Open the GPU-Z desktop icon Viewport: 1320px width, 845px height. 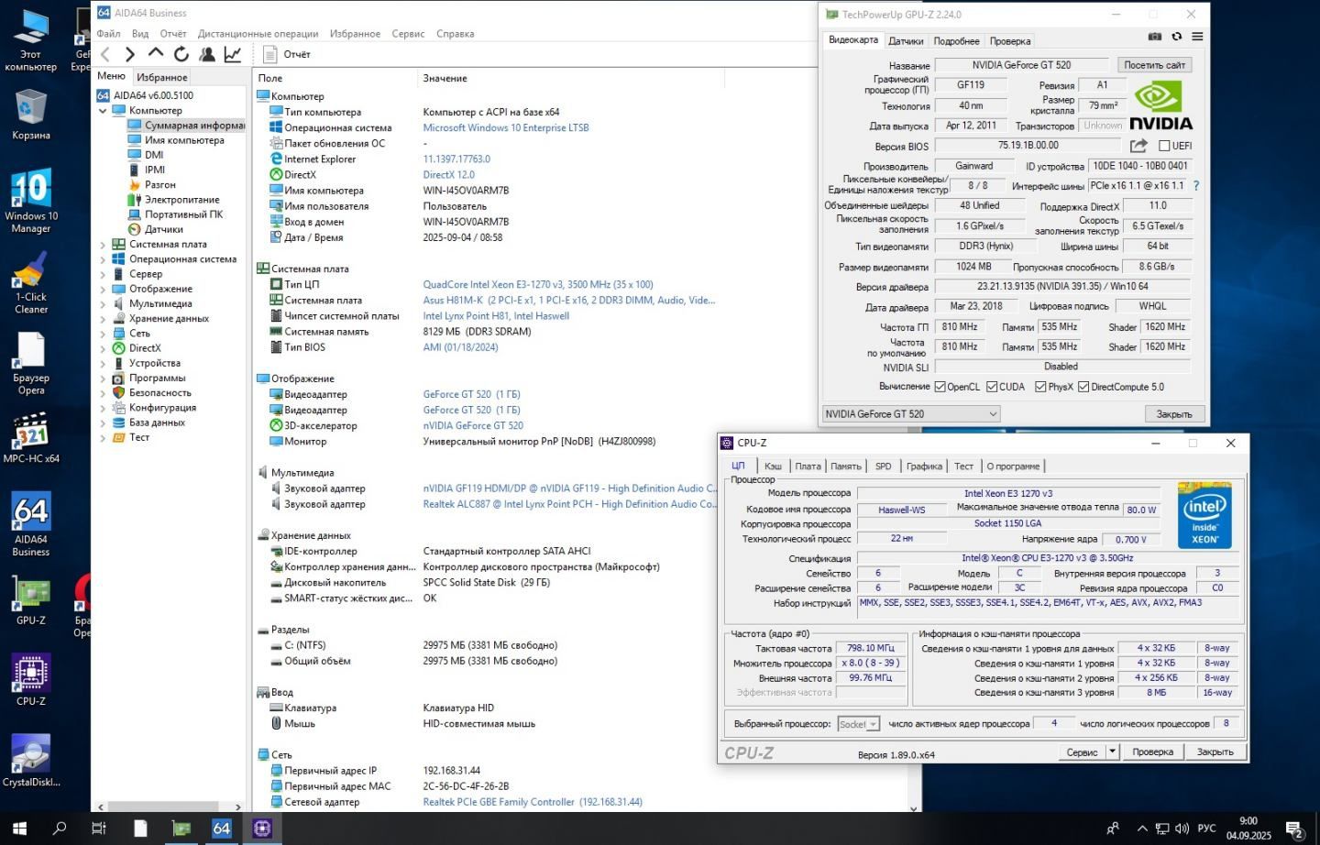(x=31, y=600)
